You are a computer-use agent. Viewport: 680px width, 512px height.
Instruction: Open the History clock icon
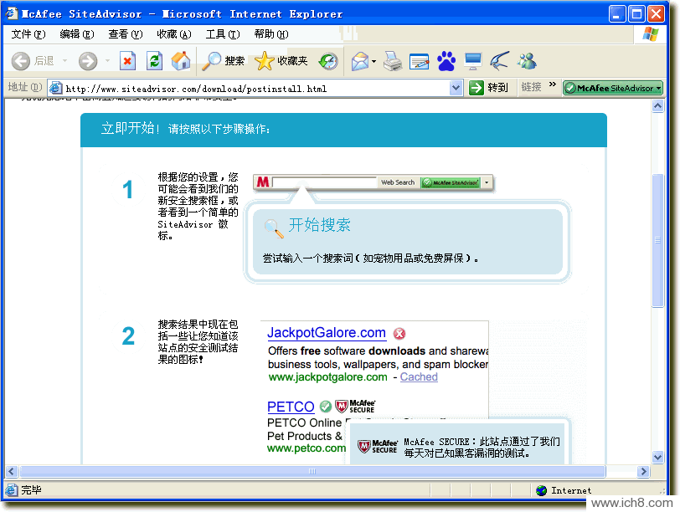coord(328,61)
